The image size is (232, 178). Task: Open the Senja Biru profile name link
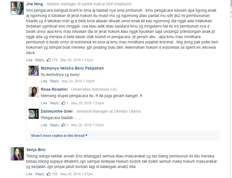(36, 150)
